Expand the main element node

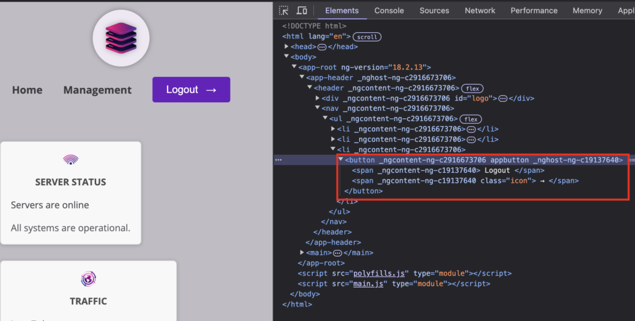coord(302,253)
